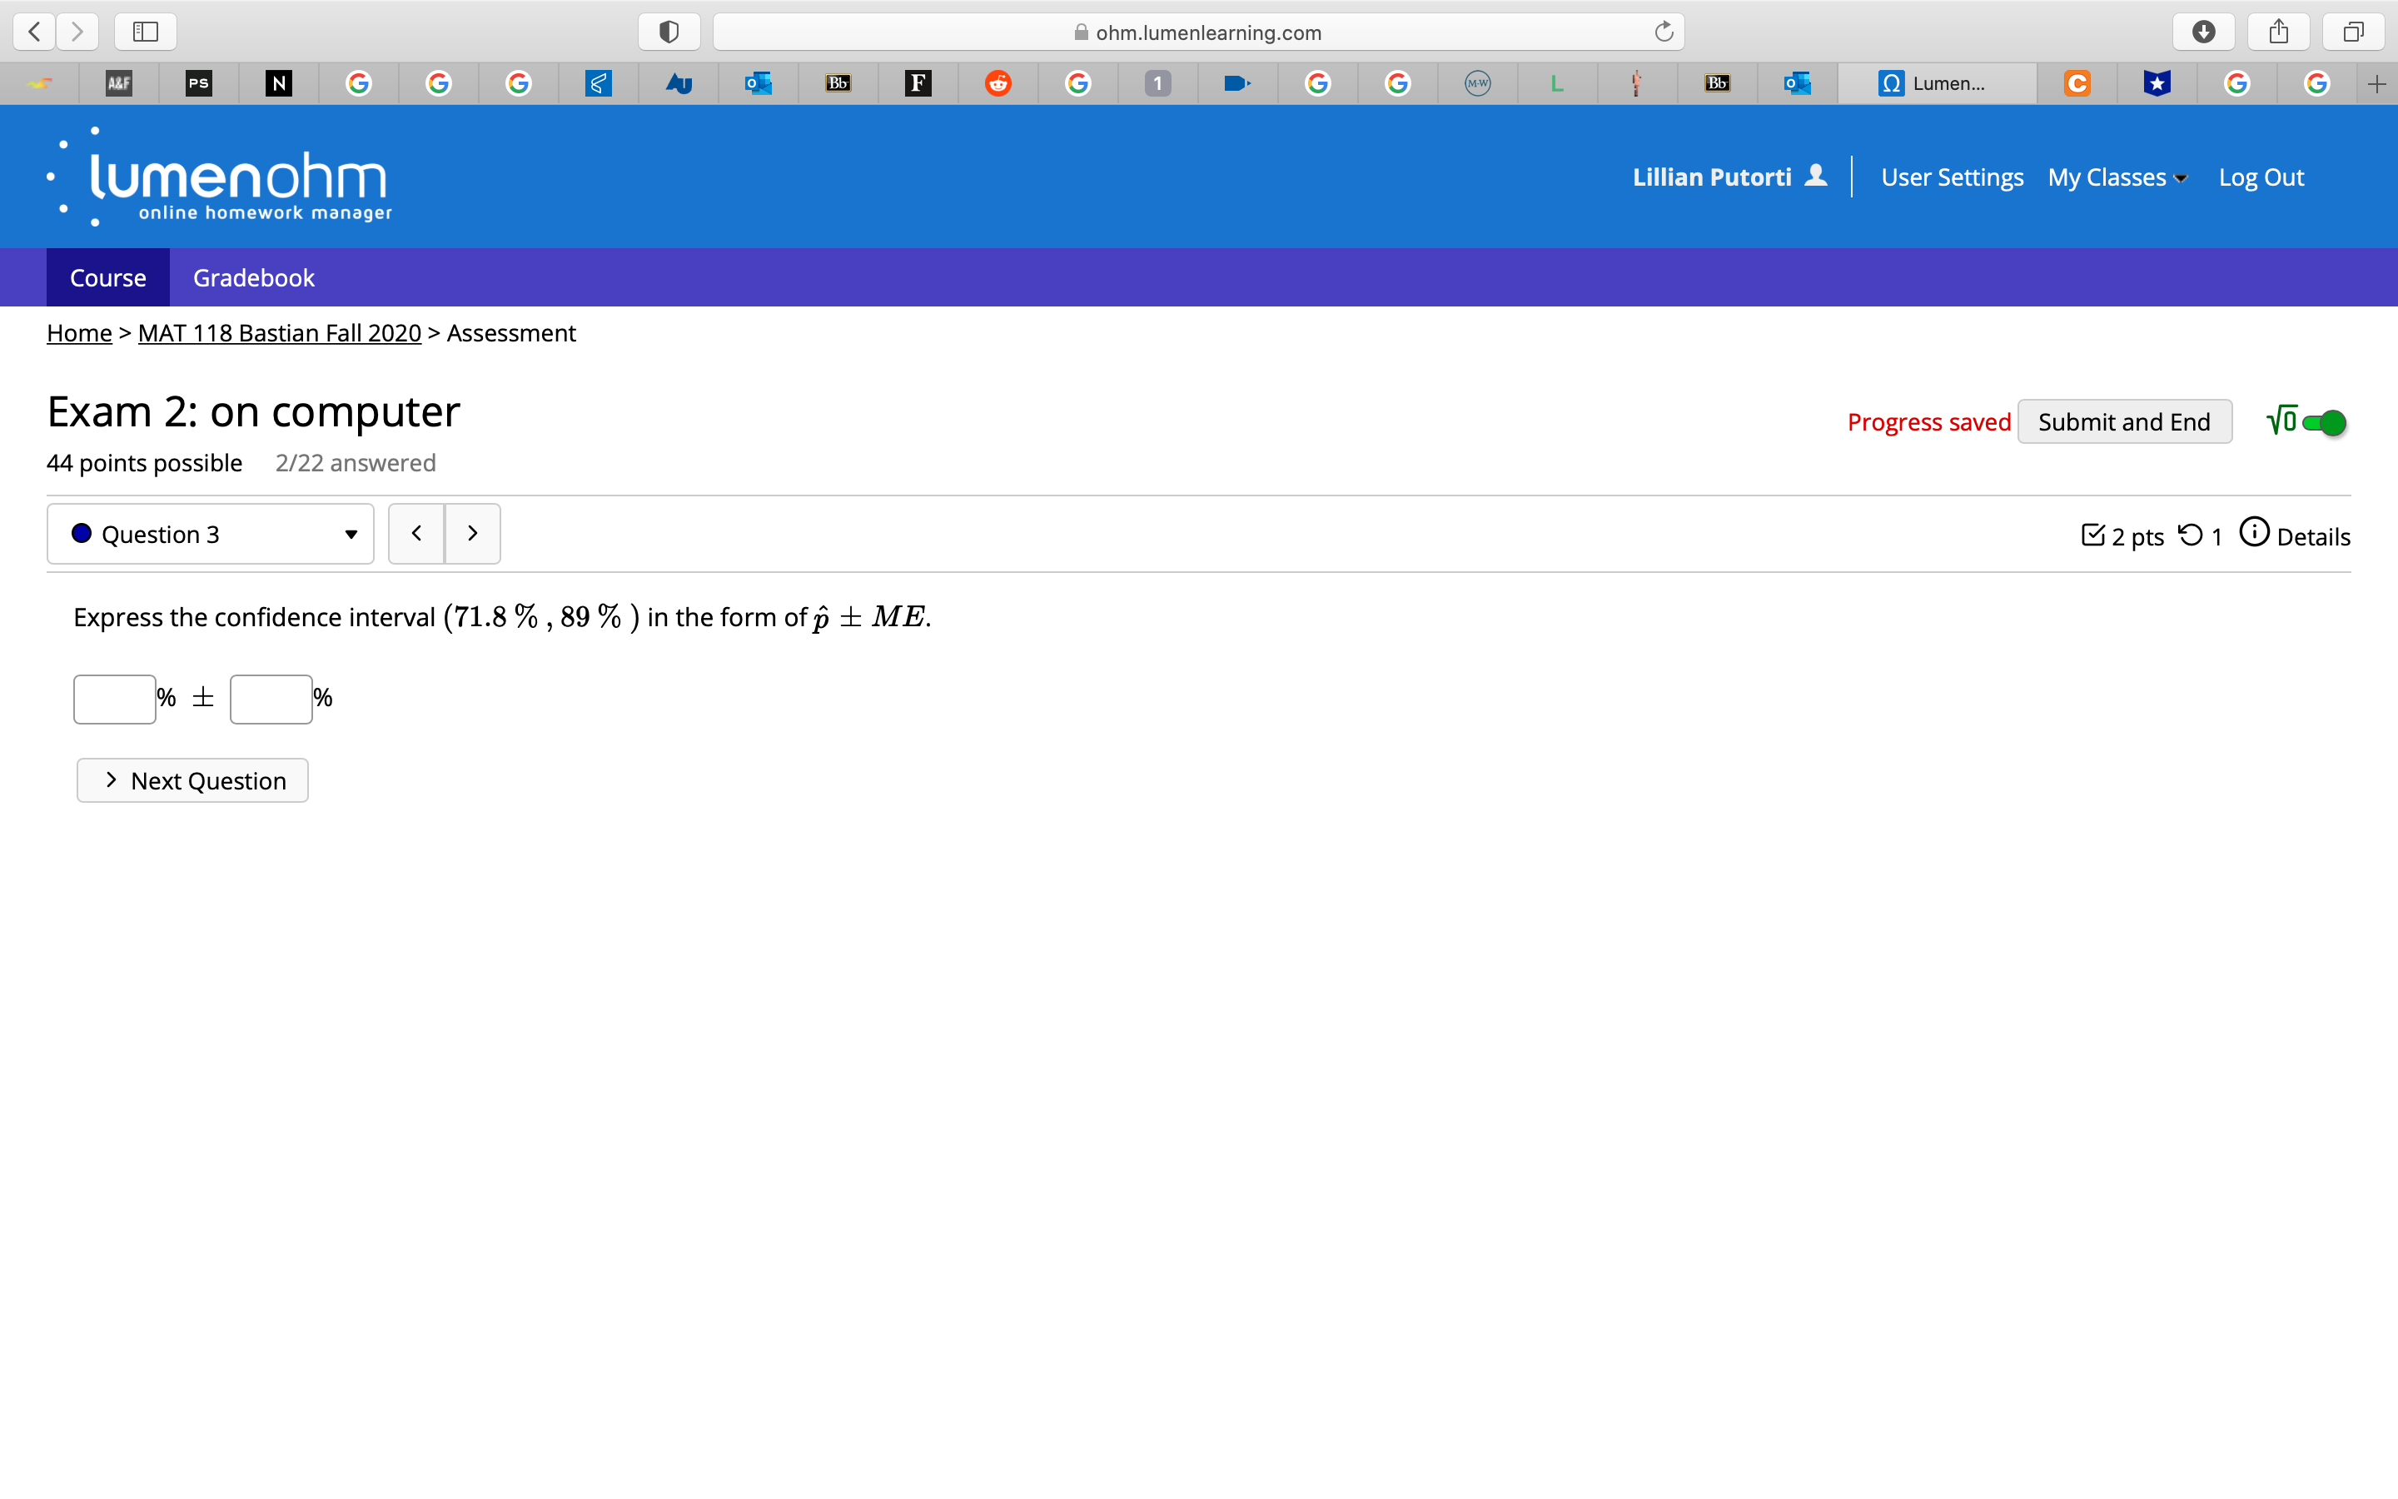Toggle Safari sidebar icon
2398x1499 pixels.
click(146, 32)
